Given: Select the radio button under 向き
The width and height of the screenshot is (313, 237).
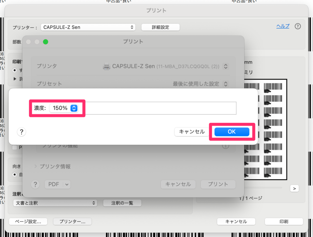Looking at the screenshot, I should [x=15, y=174].
